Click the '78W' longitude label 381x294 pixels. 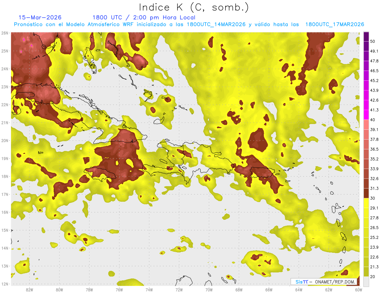click(89, 290)
